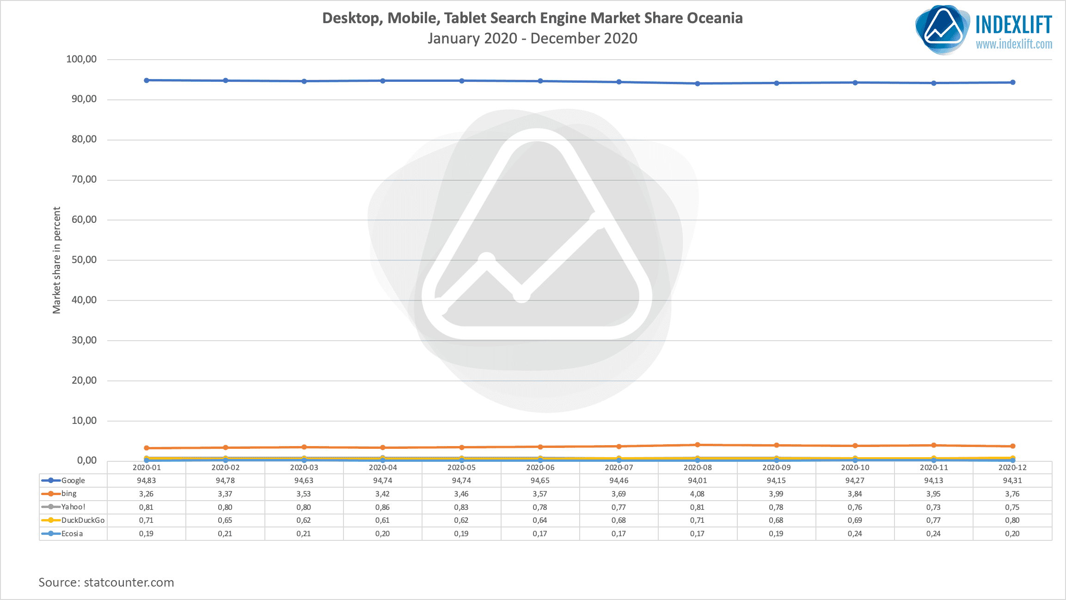Click the Ecosia legend marker

pos(51,533)
